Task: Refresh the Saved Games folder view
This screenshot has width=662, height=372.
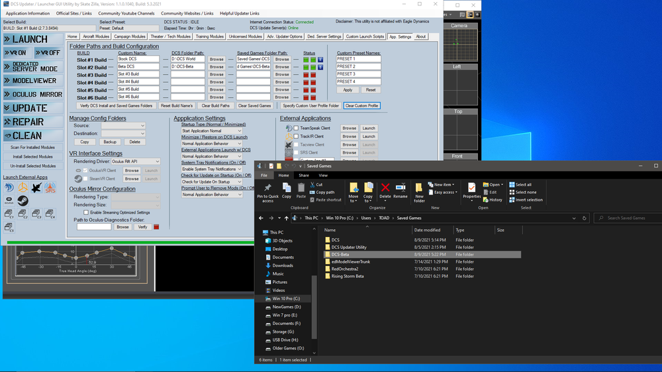Action: (585, 218)
